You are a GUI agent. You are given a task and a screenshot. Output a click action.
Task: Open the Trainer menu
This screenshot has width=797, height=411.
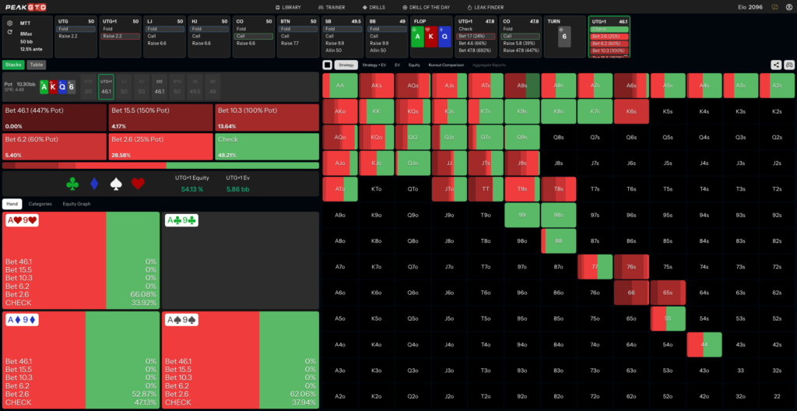(x=332, y=7)
